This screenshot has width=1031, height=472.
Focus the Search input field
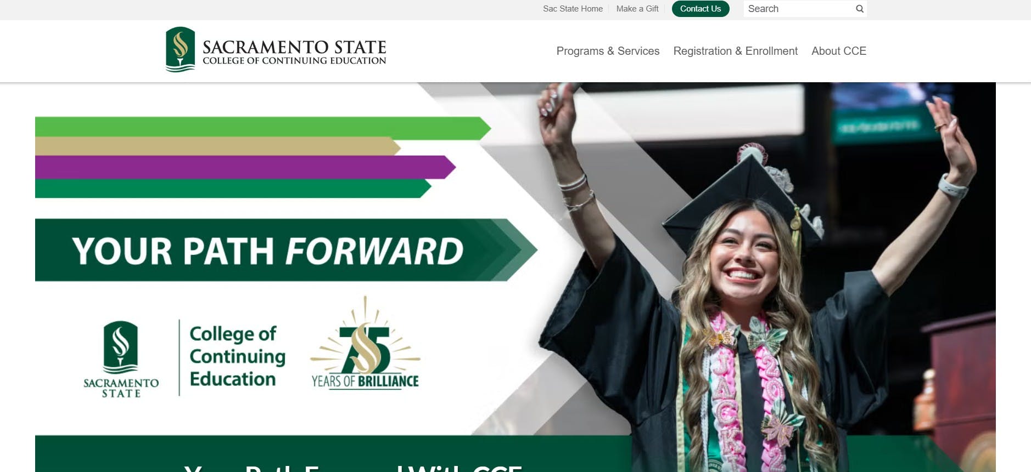[x=799, y=9]
